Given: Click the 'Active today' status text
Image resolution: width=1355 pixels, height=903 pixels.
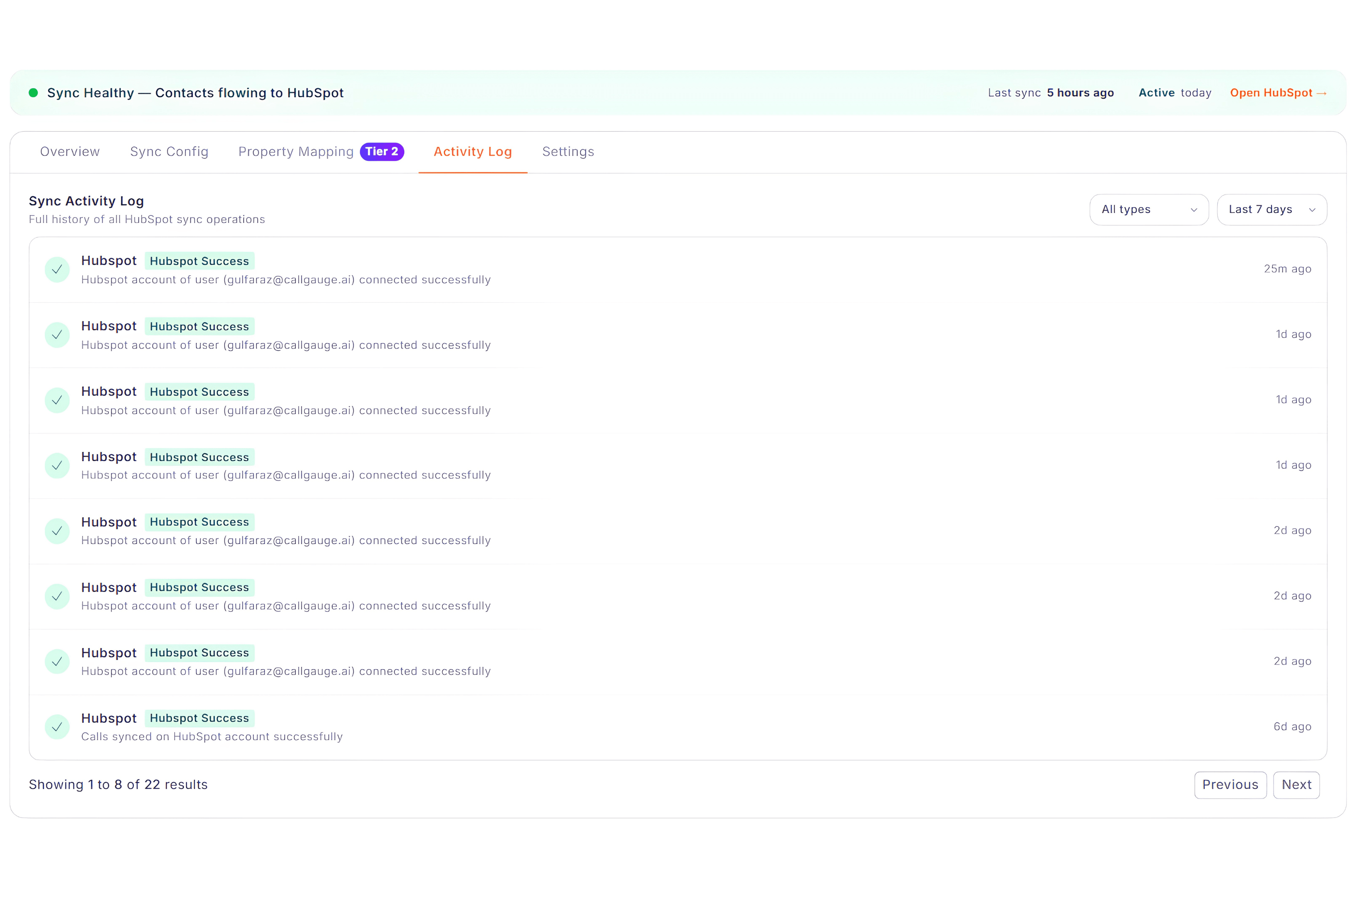Looking at the screenshot, I should click(x=1175, y=93).
